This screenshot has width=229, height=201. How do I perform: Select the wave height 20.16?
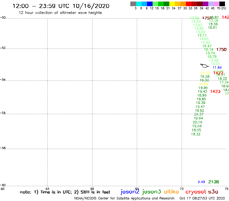[198, 122]
